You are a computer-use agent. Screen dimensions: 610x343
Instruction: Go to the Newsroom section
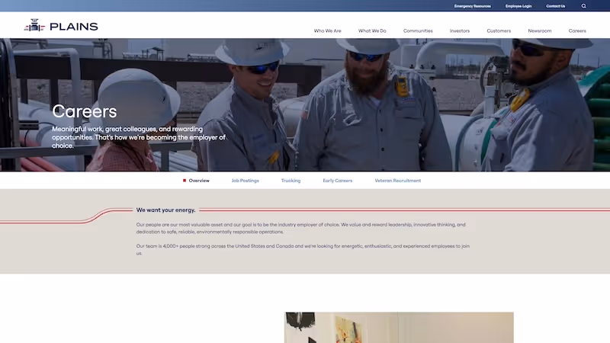[540, 30]
